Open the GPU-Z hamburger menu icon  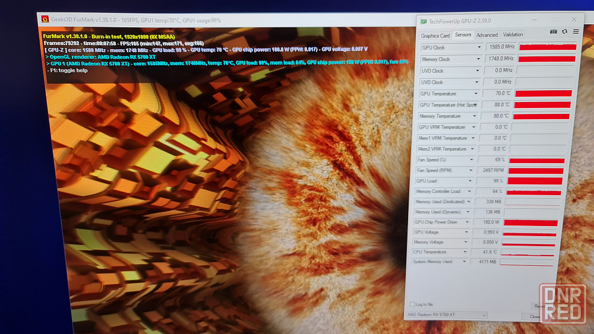tap(576, 31)
